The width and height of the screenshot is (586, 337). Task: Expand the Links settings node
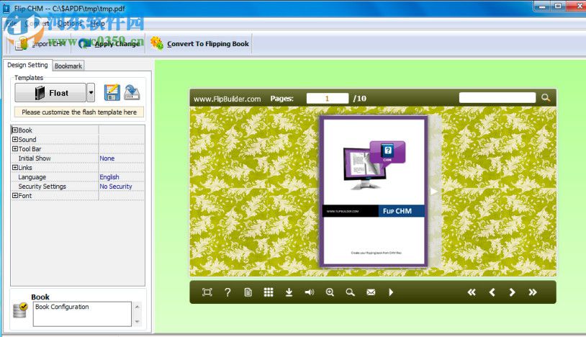pos(15,167)
